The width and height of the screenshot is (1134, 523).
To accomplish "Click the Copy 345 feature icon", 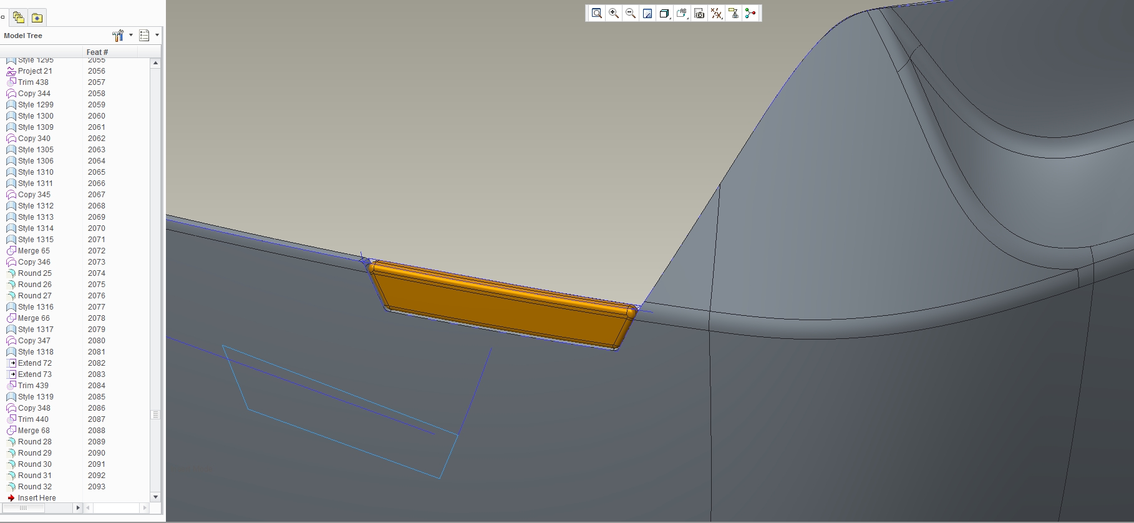I will tap(11, 195).
